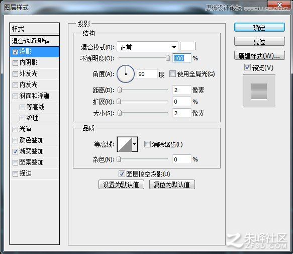Click the 复位 reset button
293x254 pixels.
click(259, 41)
